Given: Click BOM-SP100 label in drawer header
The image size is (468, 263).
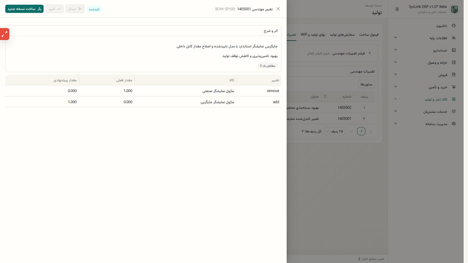Looking at the screenshot, I should pos(225,9).
